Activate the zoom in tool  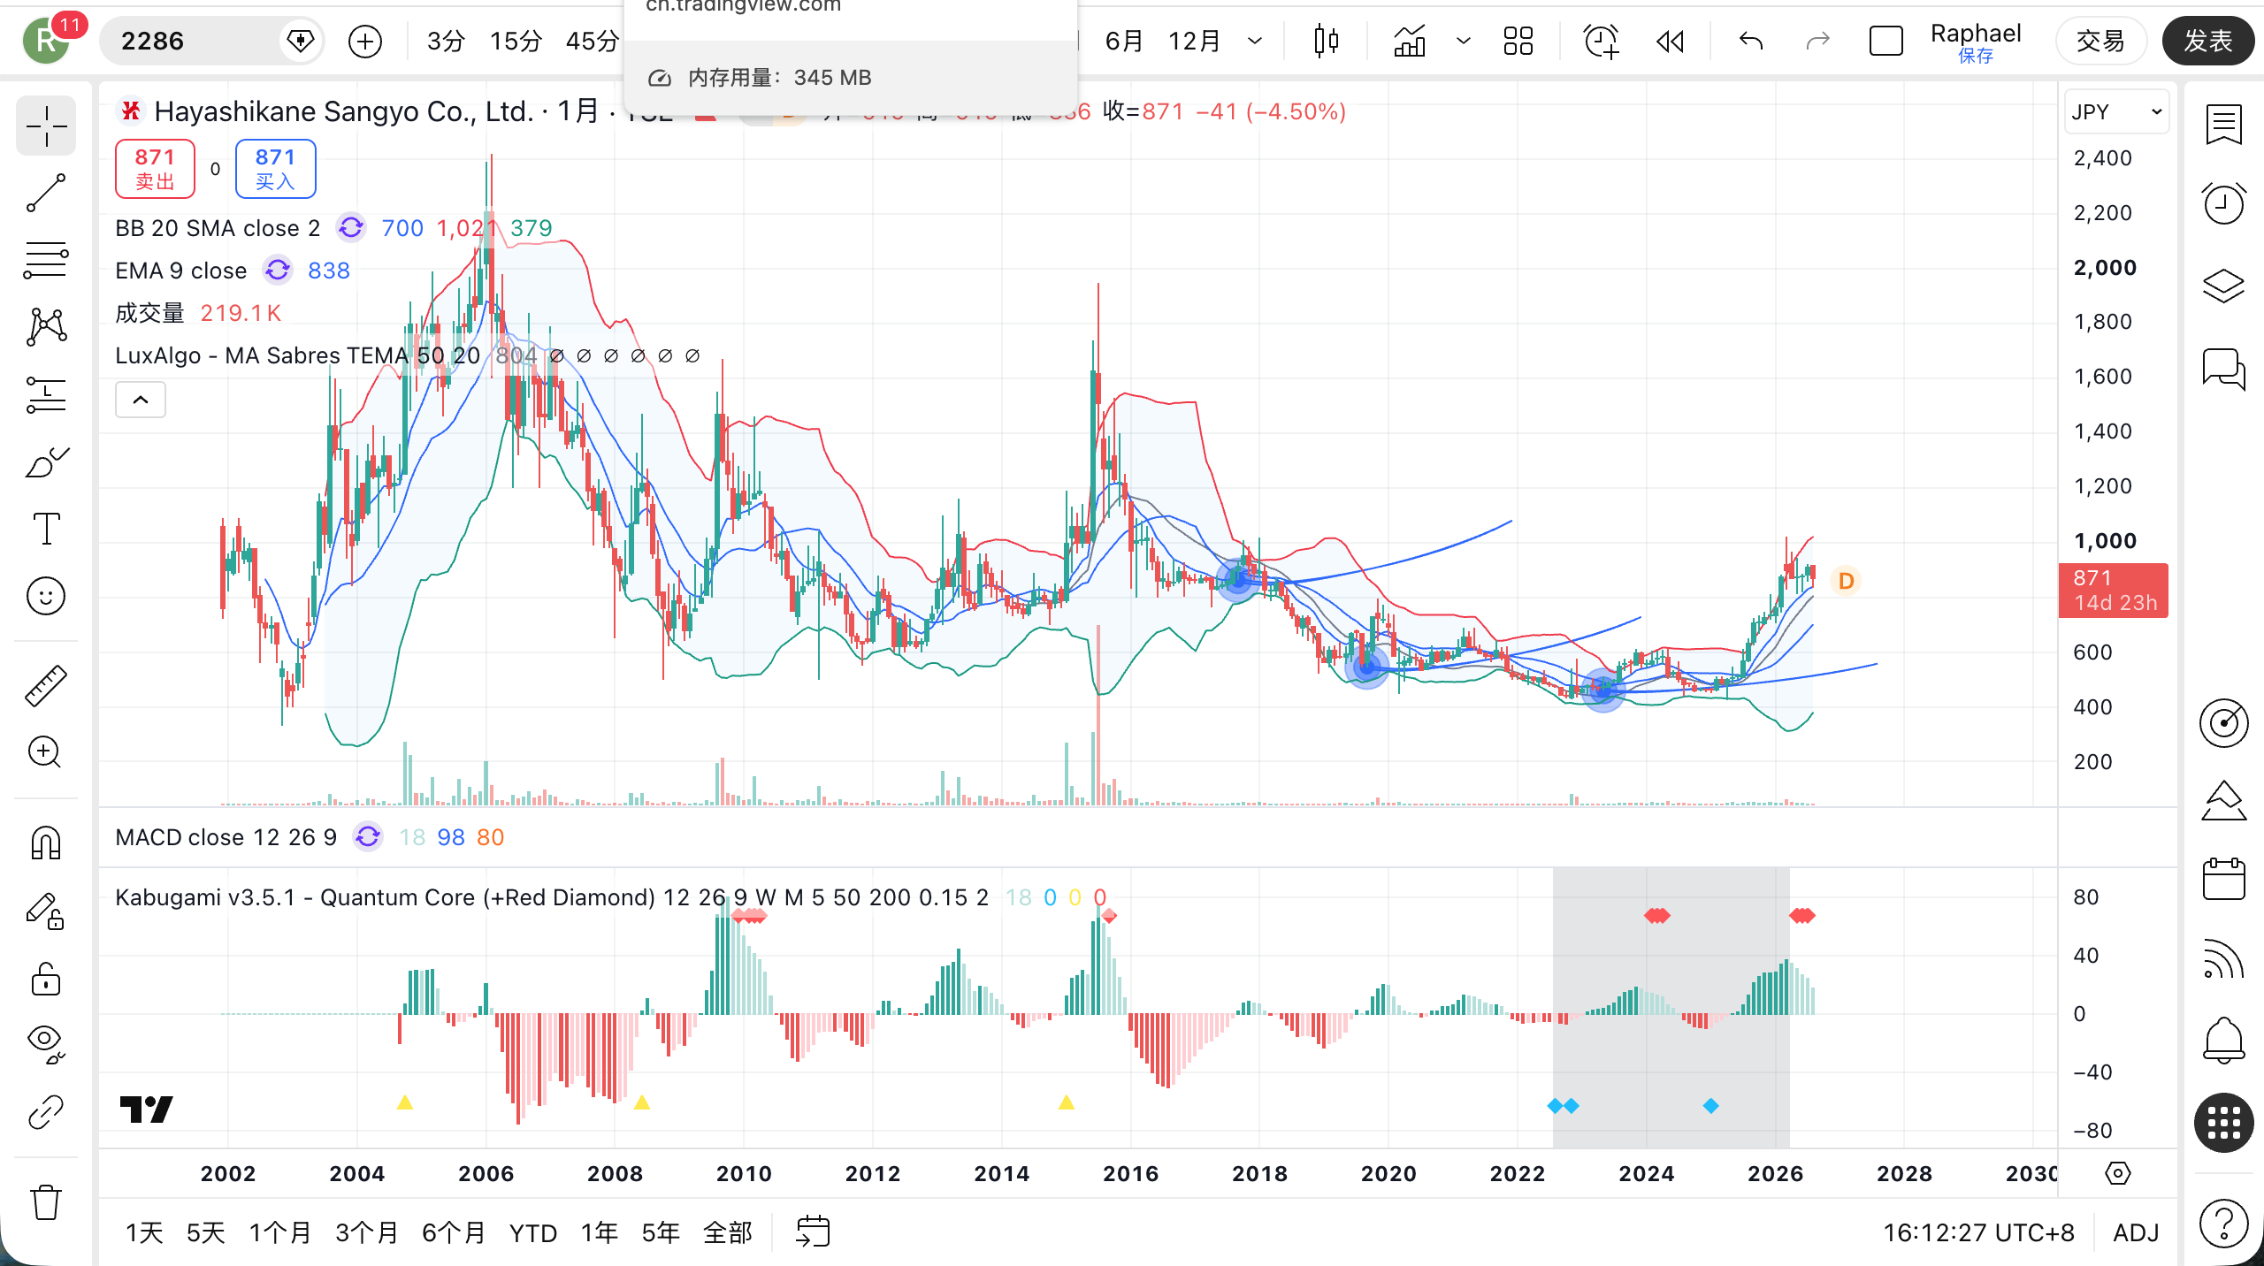46,753
